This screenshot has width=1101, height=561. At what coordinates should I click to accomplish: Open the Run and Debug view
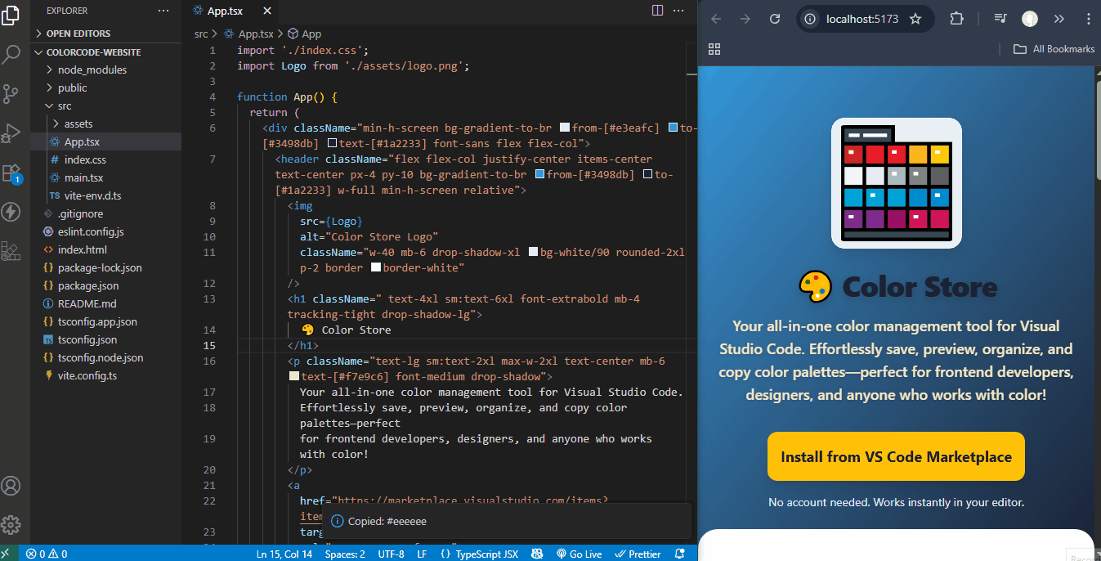(11, 132)
